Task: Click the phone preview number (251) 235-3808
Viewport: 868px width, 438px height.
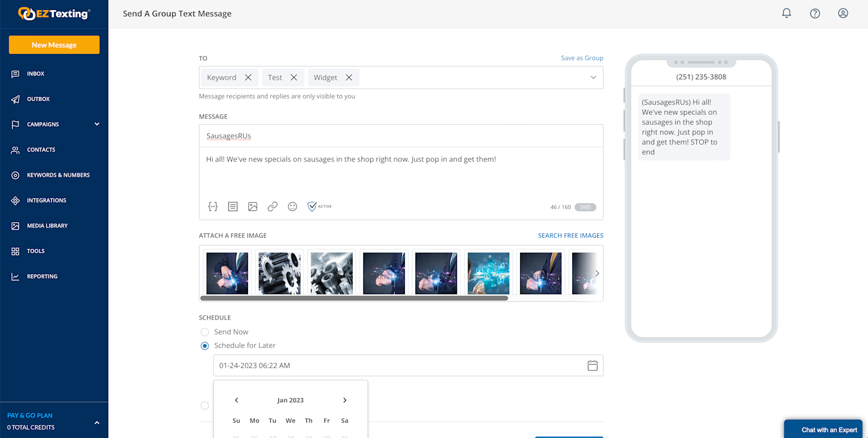Action: pos(701,77)
